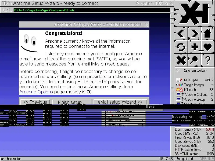215x161 pixels.
Task: Click the page vertical scrollbar grip
Action: tap(172, 90)
